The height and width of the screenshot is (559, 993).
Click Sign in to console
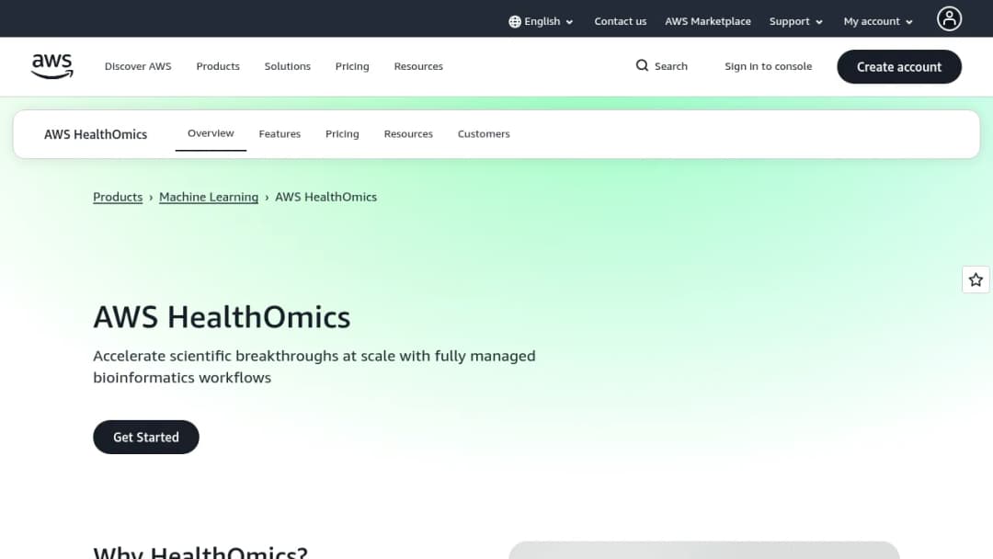click(768, 66)
